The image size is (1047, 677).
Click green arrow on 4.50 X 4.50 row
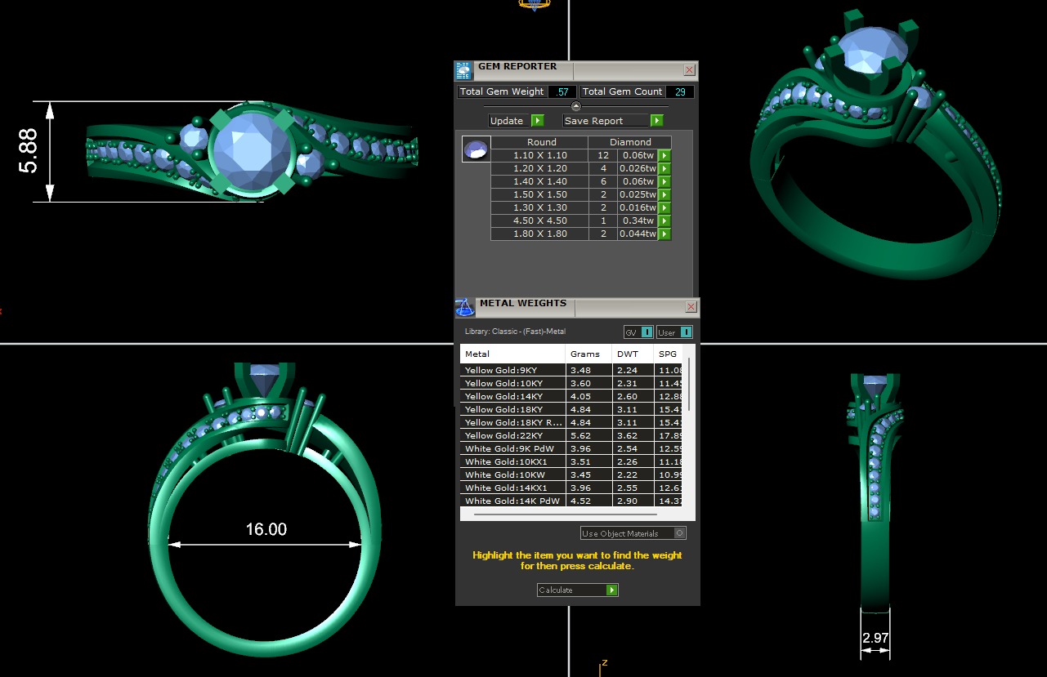664,220
